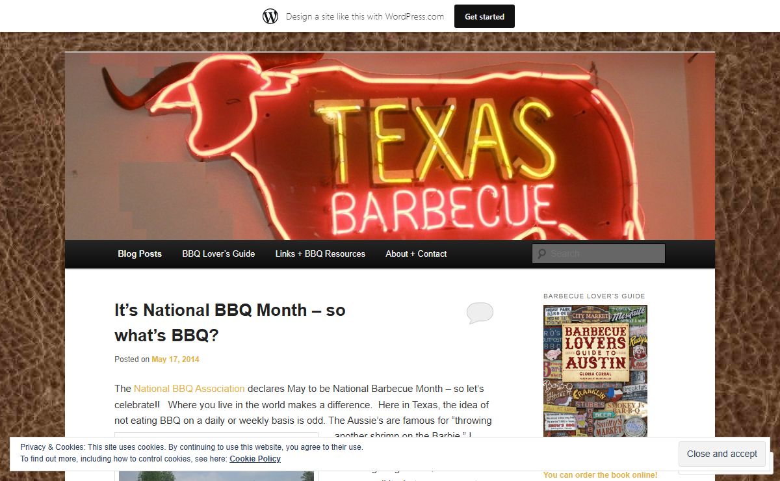
Task: Click the WordPress logo icon
Action: click(x=270, y=16)
